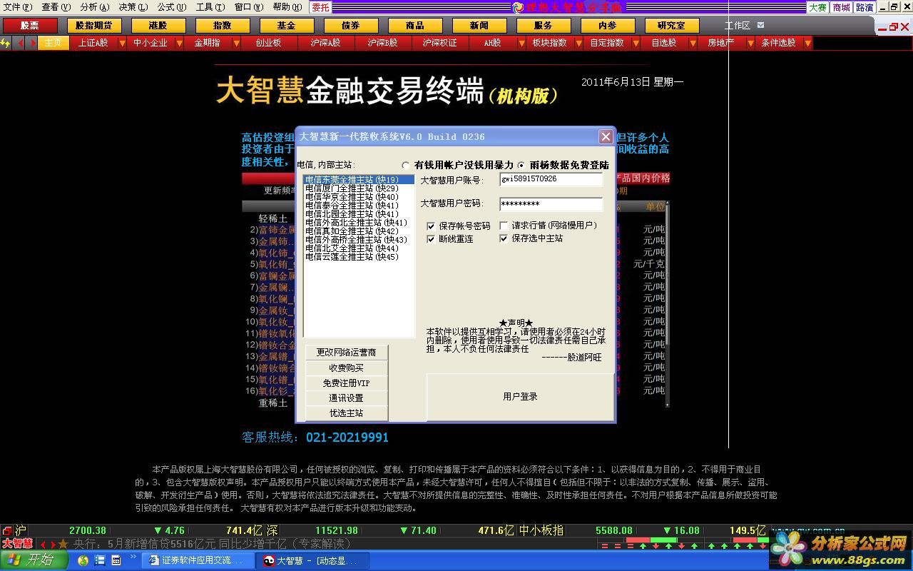Open the 工具 menu
The height and width of the screenshot is (571, 913).
pyautogui.click(x=210, y=7)
